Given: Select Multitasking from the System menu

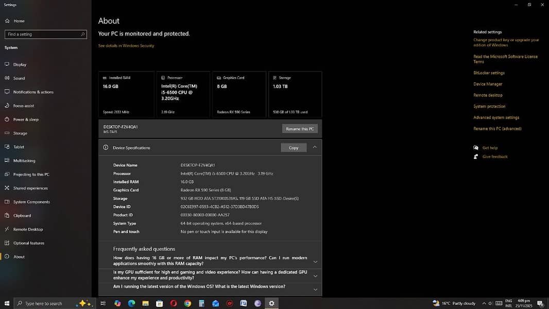Looking at the screenshot, I should [x=24, y=161].
